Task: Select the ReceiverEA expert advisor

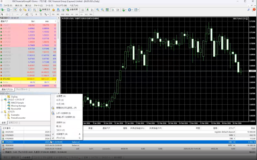Action: coord(16,109)
